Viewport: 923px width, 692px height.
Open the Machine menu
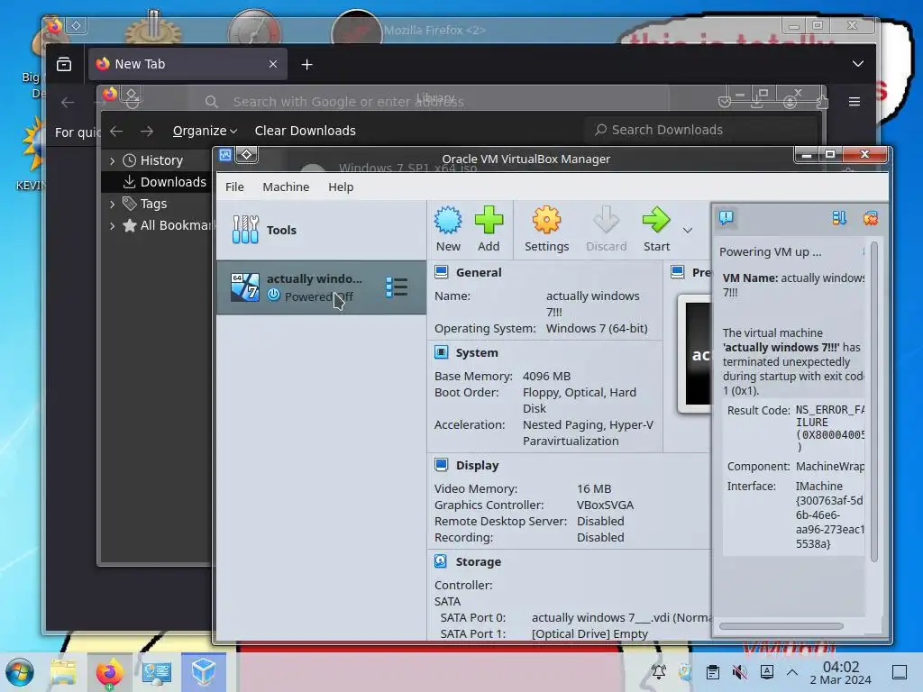286,187
